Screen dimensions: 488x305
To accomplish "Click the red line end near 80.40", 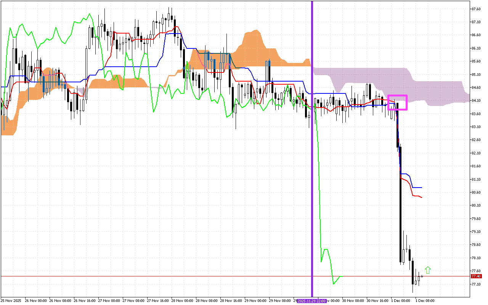I will pyautogui.click(x=421, y=197).
